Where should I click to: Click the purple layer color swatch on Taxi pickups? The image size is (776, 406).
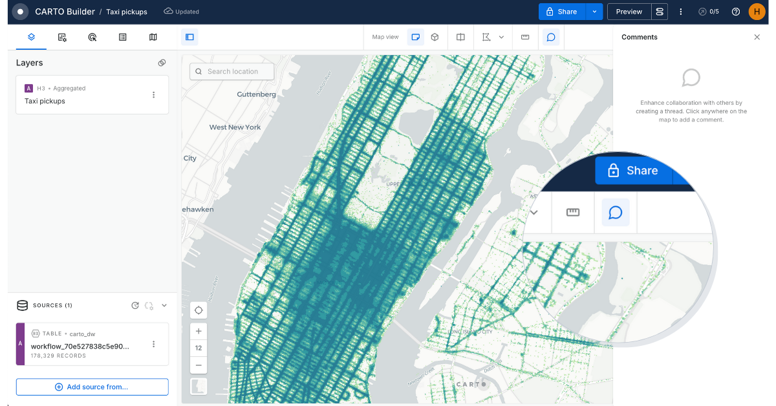pos(29,88)
